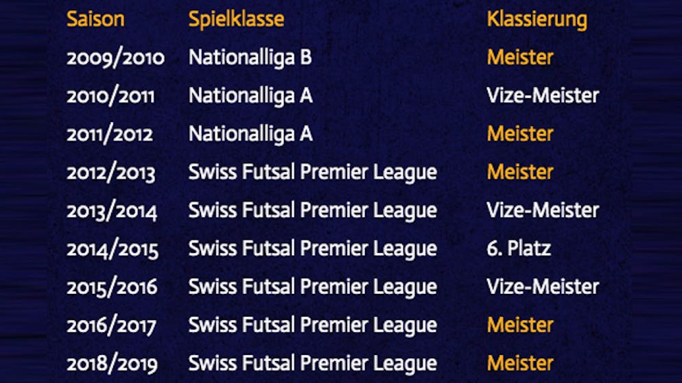682x383 pixels.
Task: Click the Nationalliga B league entry
Action: [250, 58]
